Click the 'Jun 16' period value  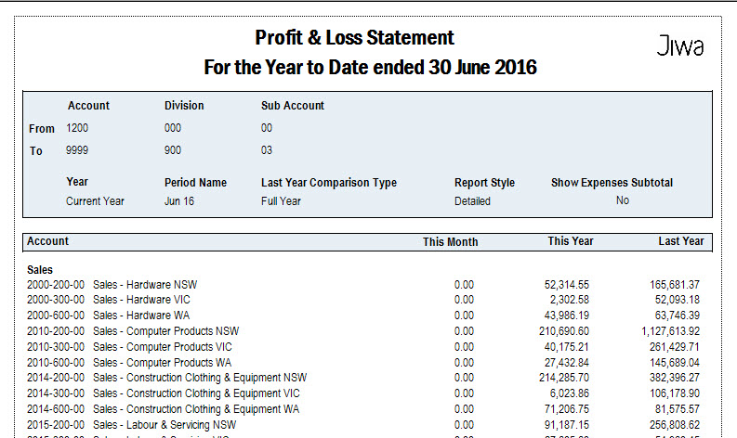coord(179,201)
